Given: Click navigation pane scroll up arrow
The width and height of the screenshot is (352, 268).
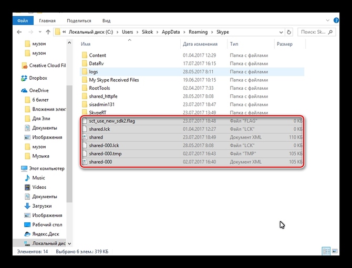Looking at the screenshot, I should [69, 42].
